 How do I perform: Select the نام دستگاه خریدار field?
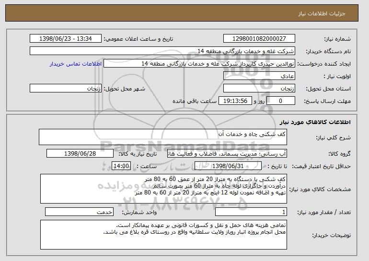point(162,51)
